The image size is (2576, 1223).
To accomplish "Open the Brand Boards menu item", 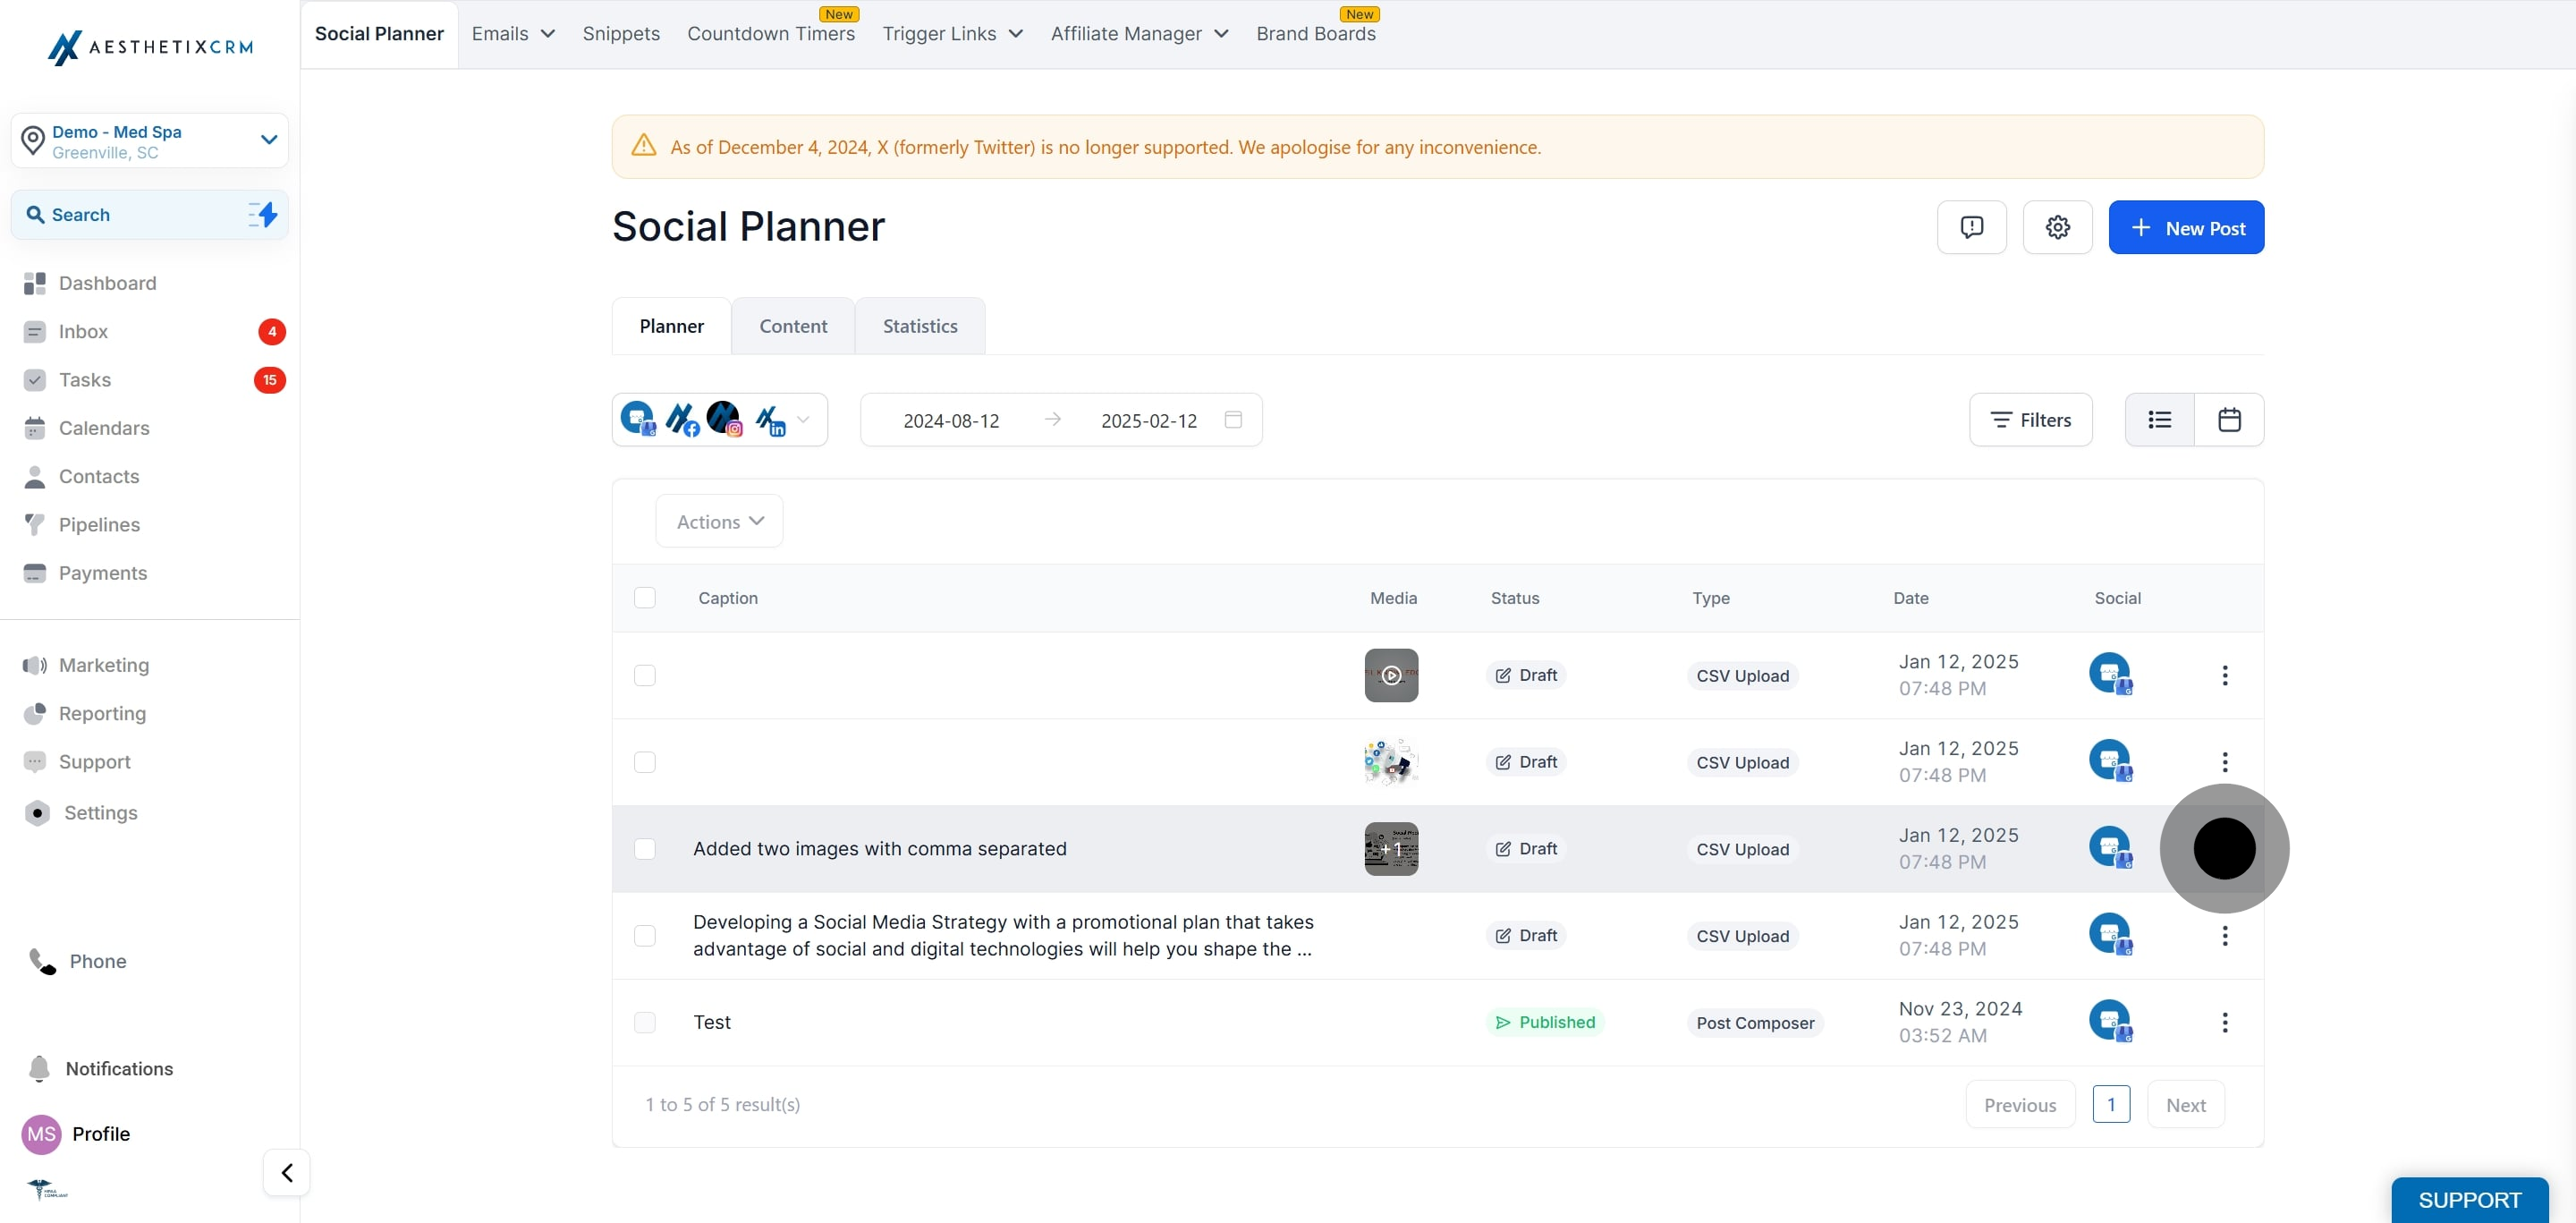I will (1315, 34).
